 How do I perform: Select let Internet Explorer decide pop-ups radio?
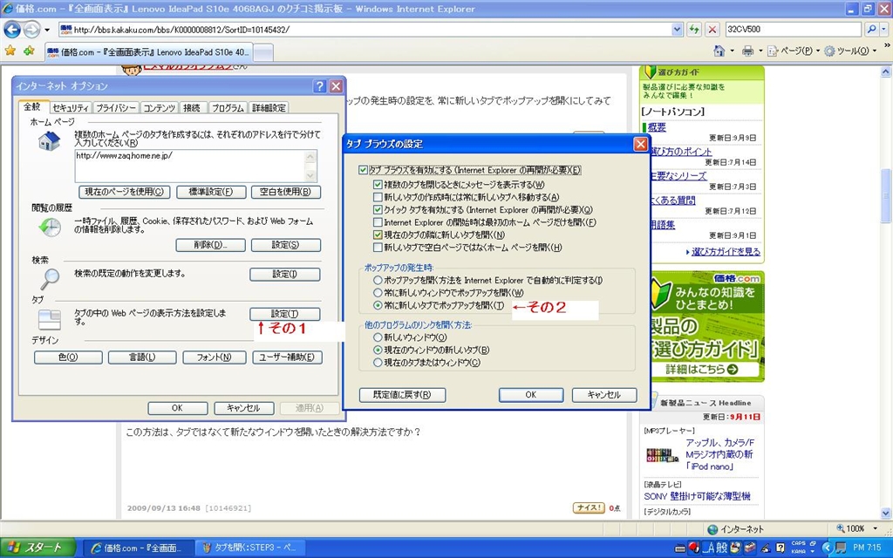click(x=378, y=280)
